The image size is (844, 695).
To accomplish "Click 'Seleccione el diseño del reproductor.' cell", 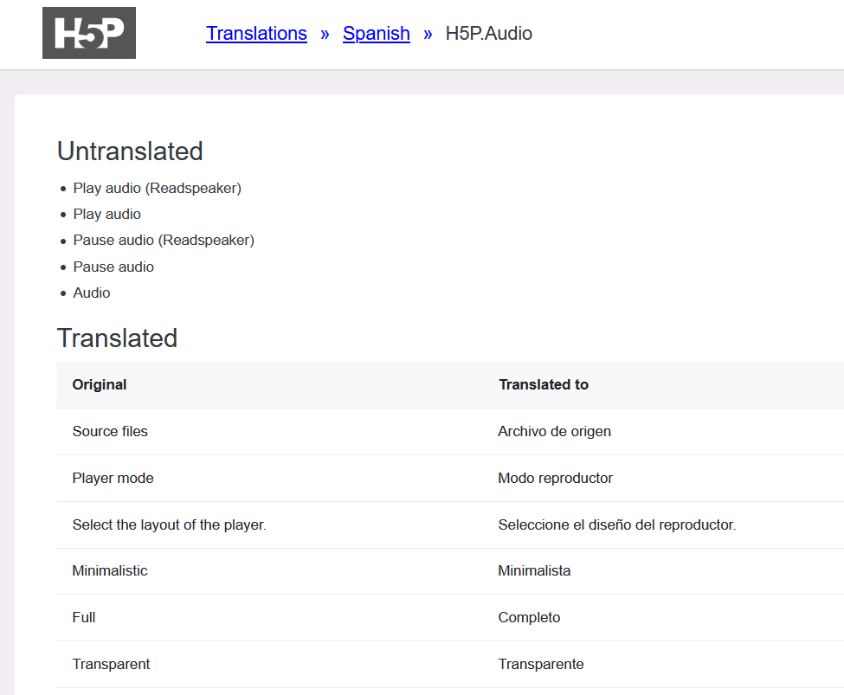I will pos(617,524).
